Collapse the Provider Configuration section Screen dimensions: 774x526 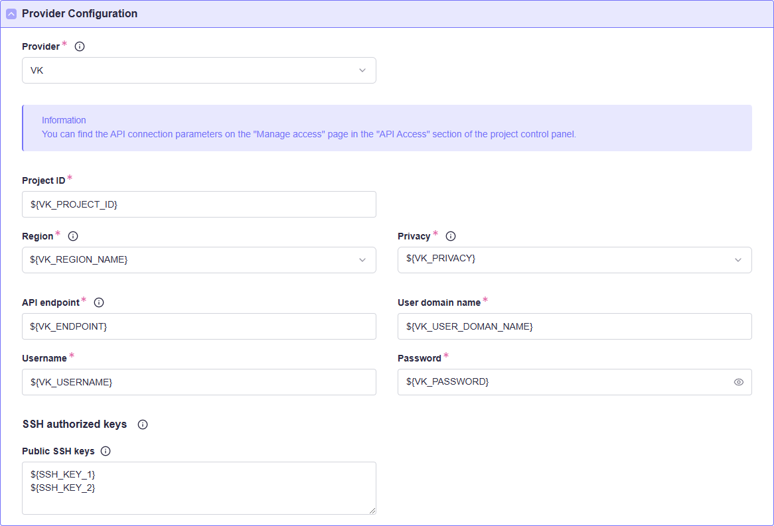point(11,14)
